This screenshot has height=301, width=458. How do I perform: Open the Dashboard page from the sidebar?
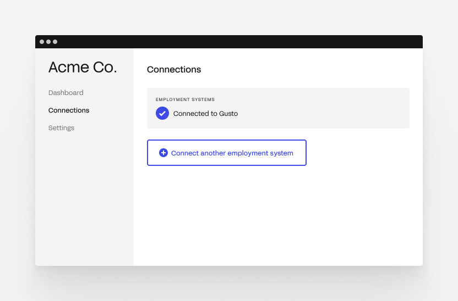(66, 93)
